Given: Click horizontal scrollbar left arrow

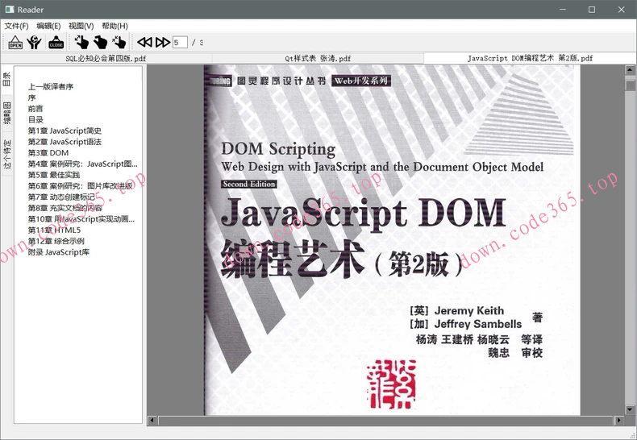Looking at the screenshot, I should pos(152,421).
